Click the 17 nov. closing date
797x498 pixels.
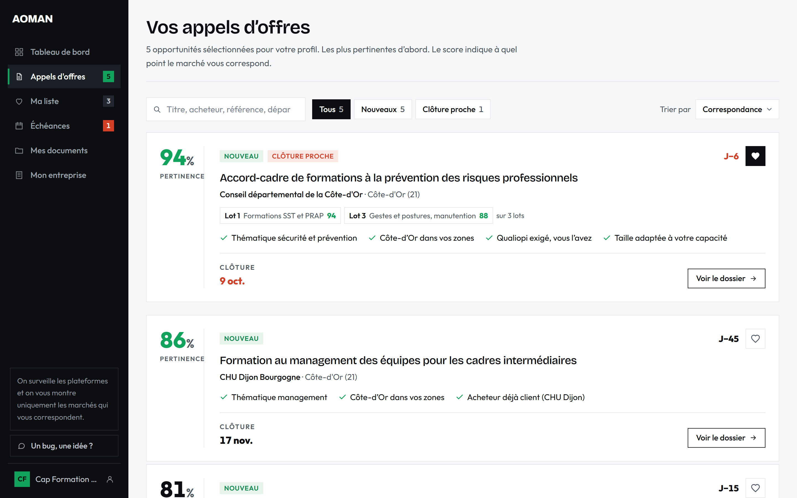tap(236, 441)
